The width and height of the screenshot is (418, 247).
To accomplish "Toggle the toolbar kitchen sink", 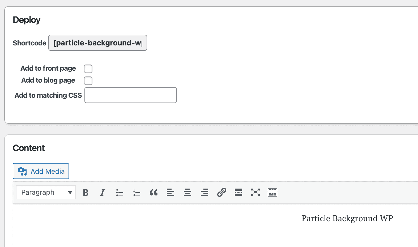I will tap(272, 192).
